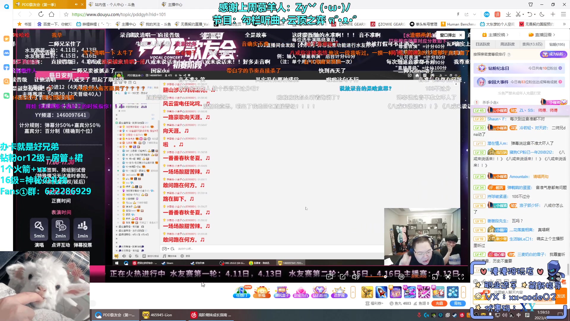Open 福利券 coupons link
The width and height of the screenshot is (570, 321).
click(x=374, y=303)
